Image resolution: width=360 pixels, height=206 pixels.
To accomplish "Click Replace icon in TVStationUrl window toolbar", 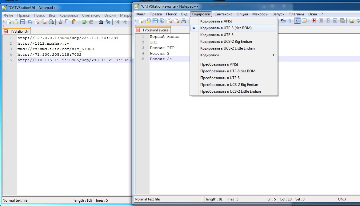I will pos(108,22).
